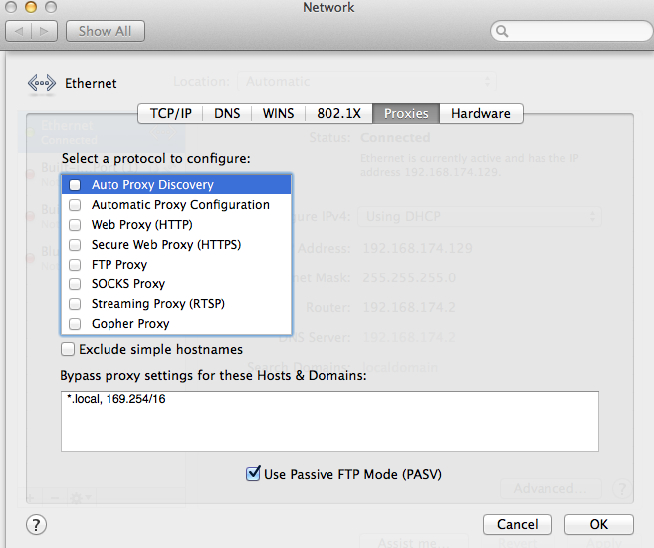The height and width of the screenshot is (548, 654).
Task: Open the WINS tab
Action: point(278,114)
